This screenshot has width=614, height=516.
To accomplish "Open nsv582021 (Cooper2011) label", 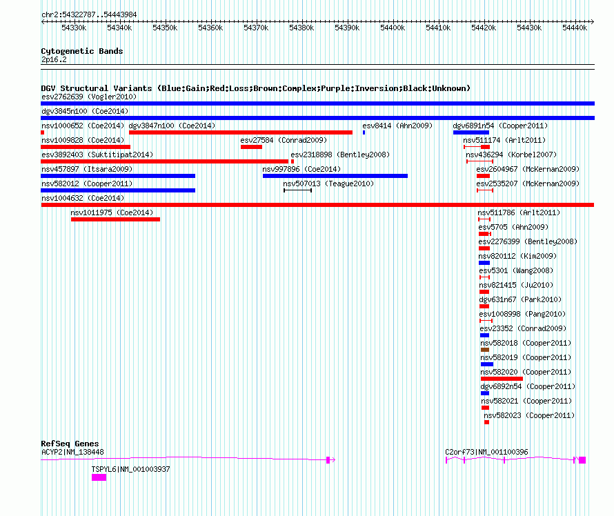I will tap(526, 401).
